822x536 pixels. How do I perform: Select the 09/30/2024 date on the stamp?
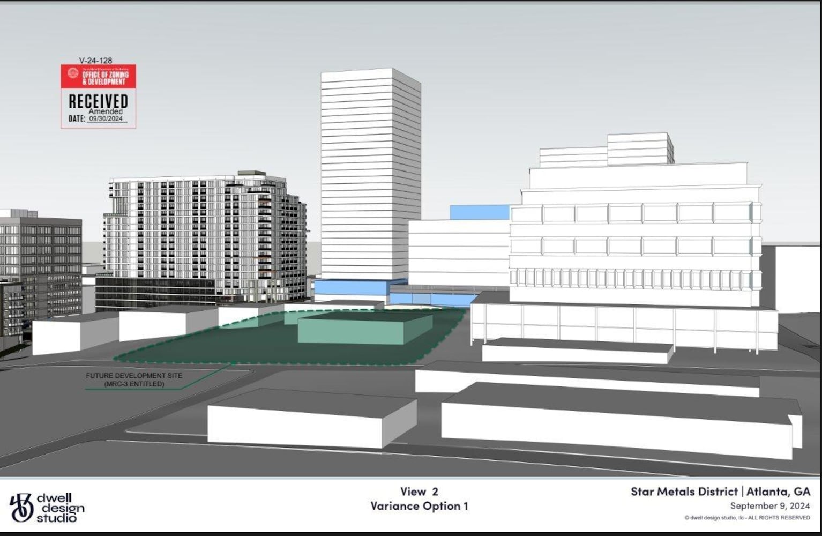[x=106, y=119]
